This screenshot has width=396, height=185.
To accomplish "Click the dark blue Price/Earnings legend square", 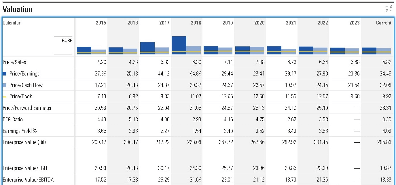I will 5,74.
